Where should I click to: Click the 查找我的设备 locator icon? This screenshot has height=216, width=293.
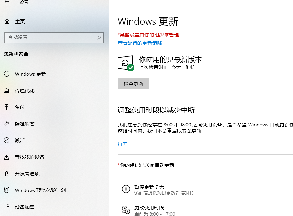click(7, 157)
